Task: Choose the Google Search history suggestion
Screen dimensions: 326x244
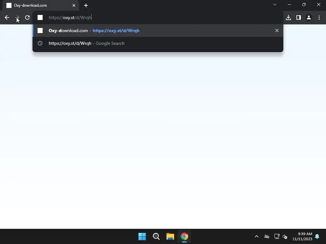Action: (158, 43)
